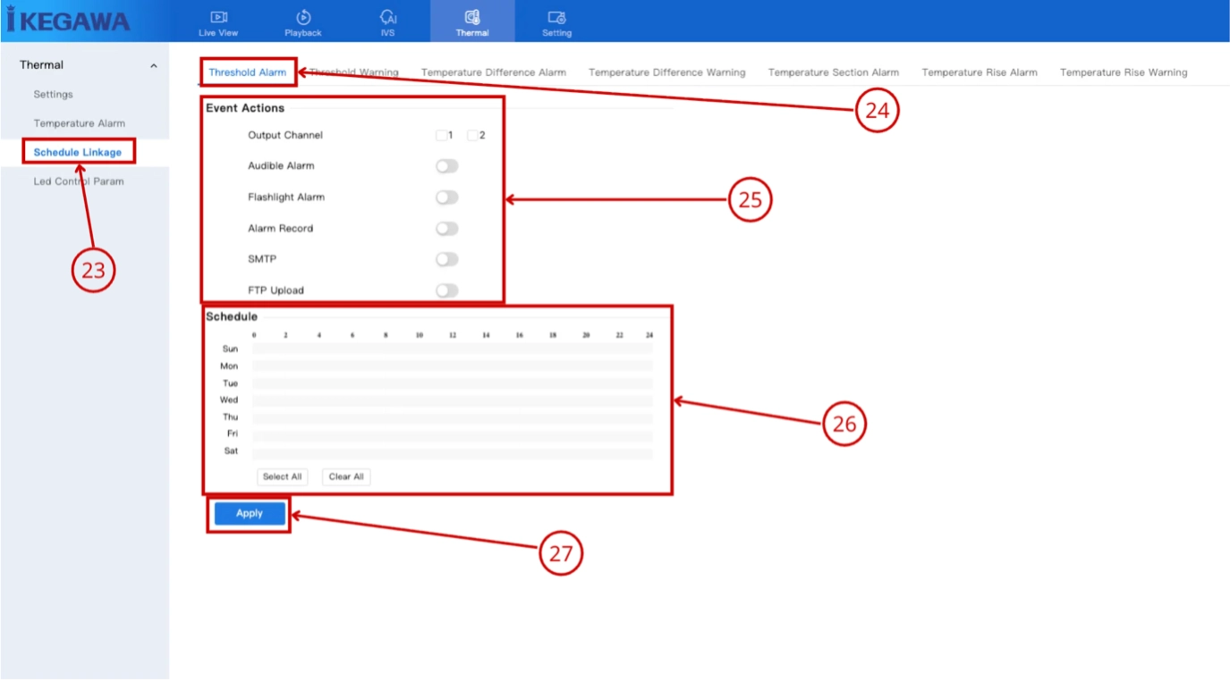
Task: Open Temperature Difference Alarm tab
Action: tap(494, 72)
